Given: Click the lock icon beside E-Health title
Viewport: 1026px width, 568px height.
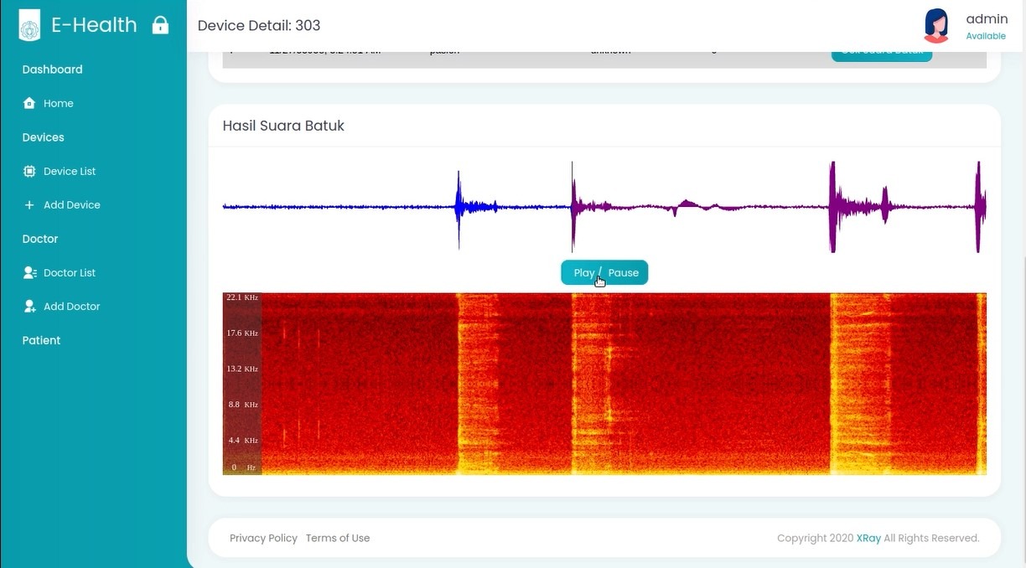Looking at the screenshot, I should [x=159, y=24].
